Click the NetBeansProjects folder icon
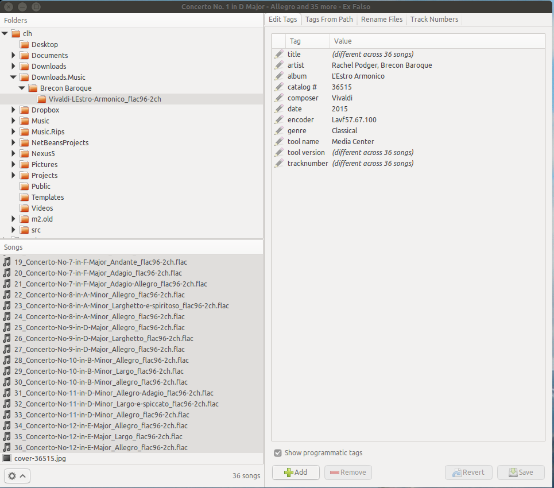Screen dimensions: 554x488 (x=24, y=142)
